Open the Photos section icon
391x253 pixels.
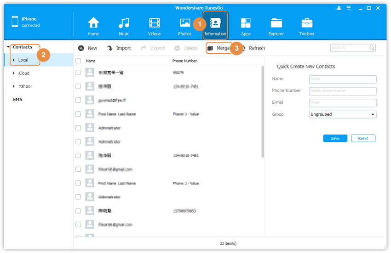[x=185, y=23]
